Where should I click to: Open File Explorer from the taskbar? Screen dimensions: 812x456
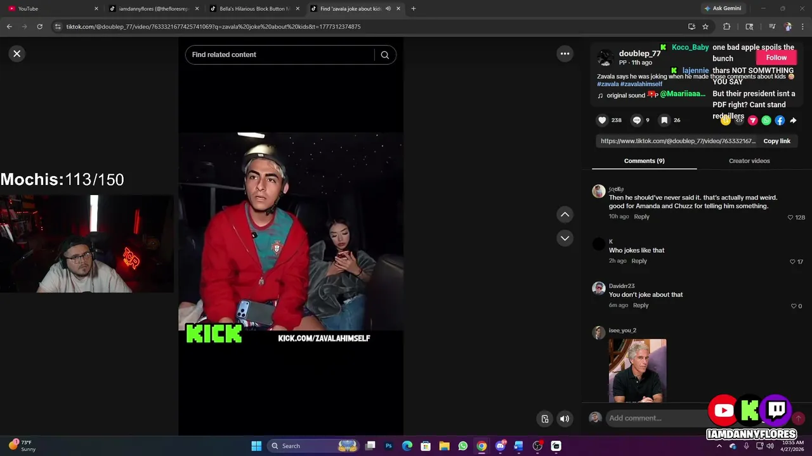pyautogui.click(x=444, y=446)
